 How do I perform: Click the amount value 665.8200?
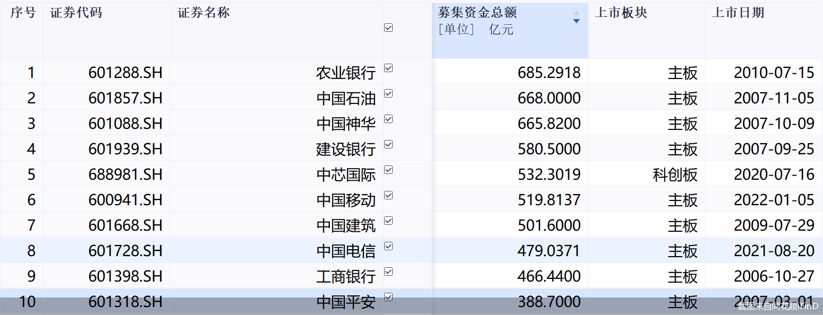(x=549, y=124)
